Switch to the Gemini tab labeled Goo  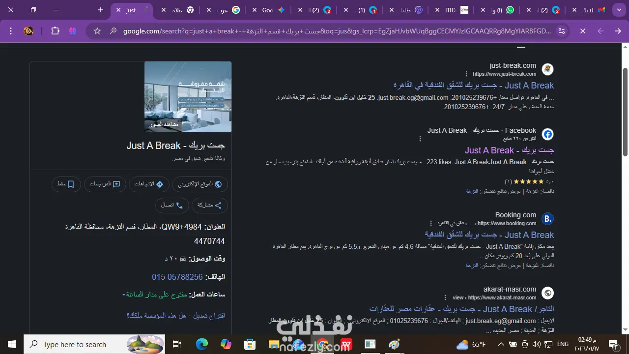coord(269,10)
